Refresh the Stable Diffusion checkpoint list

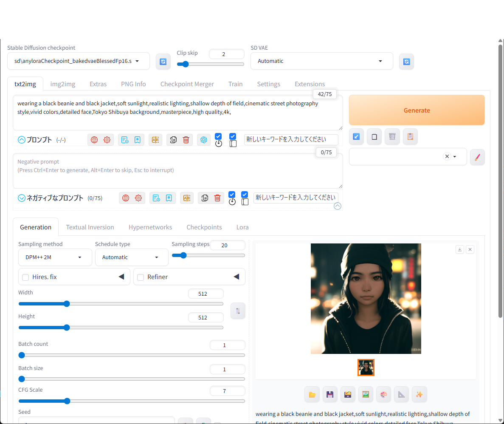163,62
